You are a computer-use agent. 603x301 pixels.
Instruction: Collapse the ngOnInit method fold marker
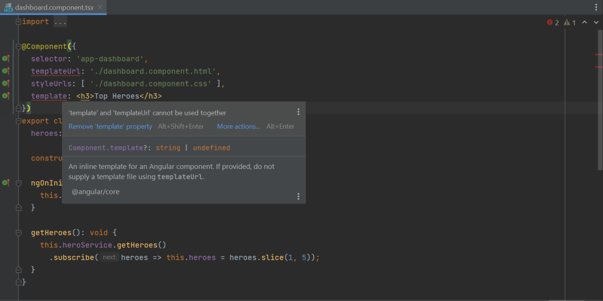[x=18, y=183]
